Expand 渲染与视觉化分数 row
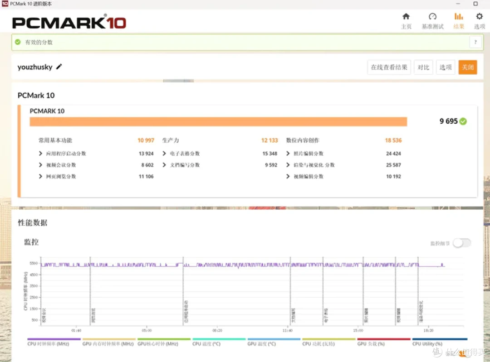Image resolution: width=490 pixels, height=362 pixels. click(288, 165)
